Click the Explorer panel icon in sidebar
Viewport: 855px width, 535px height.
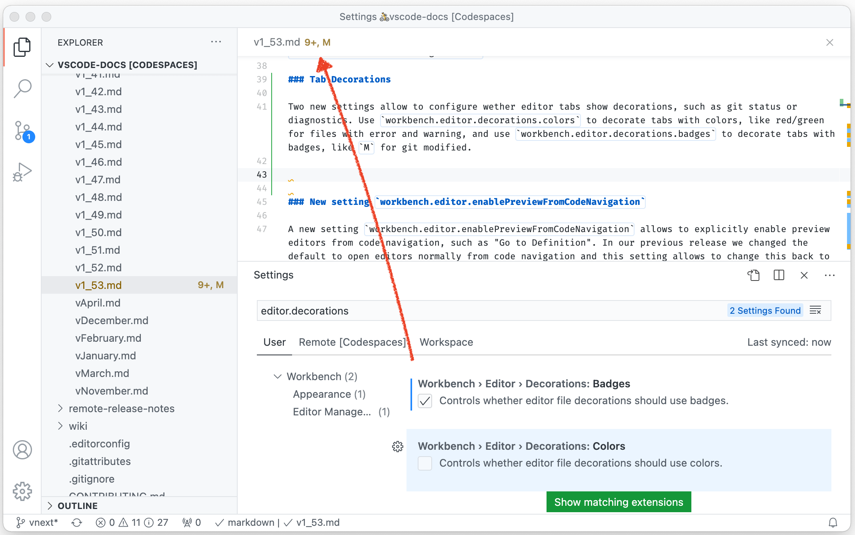(22, 48)
